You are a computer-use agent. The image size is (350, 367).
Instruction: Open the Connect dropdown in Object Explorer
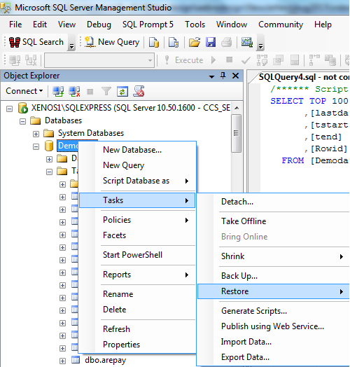(24, 91)
